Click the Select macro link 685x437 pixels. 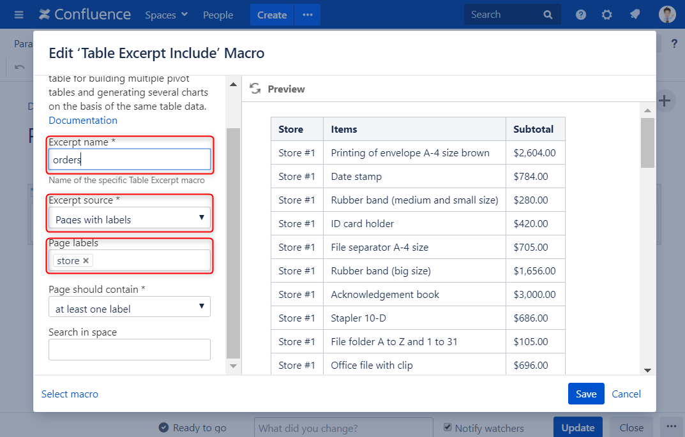70,394
